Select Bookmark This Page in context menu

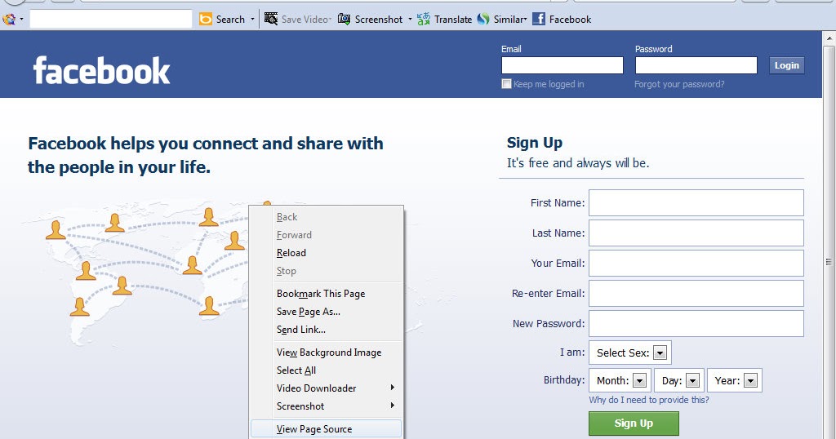[x=327, y=294]
